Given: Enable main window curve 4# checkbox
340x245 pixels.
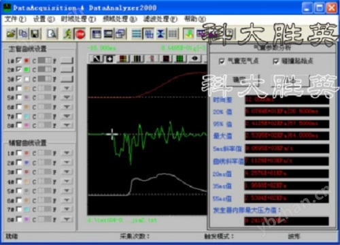Looking at the screenshot, I should pos(19,88).
